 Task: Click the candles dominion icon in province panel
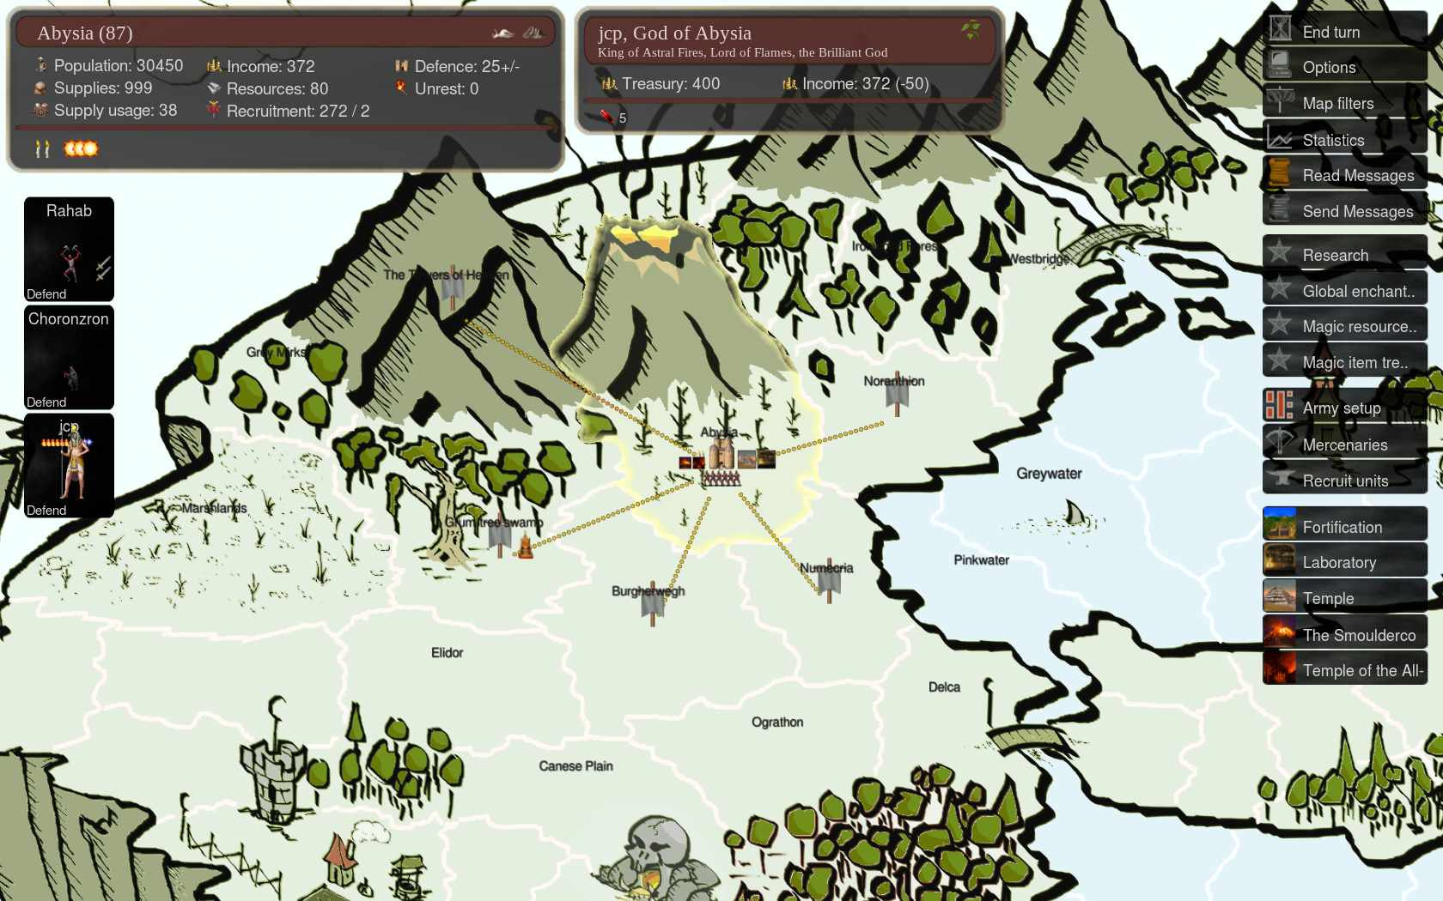click(42, 149)
